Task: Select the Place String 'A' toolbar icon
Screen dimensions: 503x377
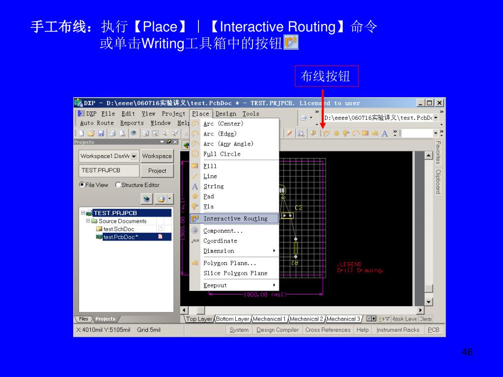Action: pyautogui.click(x=385, y=134)
